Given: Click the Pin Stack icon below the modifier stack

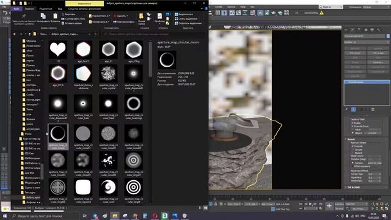Looking at the screenshot, I should coord(346,109).
